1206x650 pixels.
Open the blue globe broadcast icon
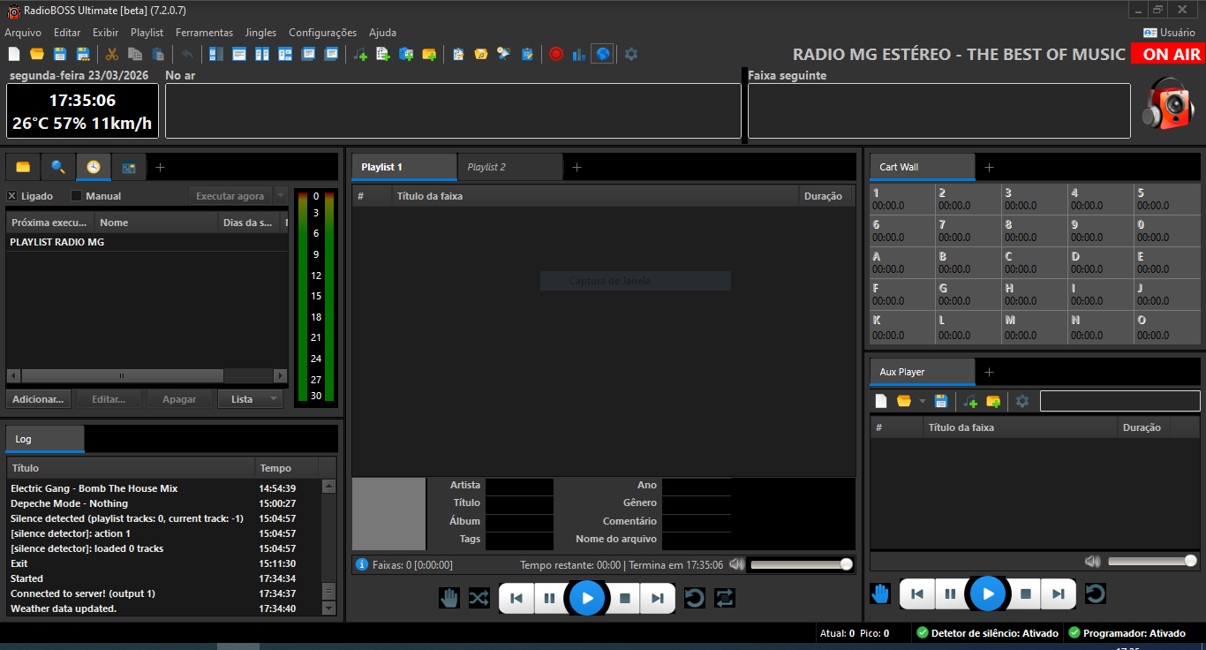(602, 54)
